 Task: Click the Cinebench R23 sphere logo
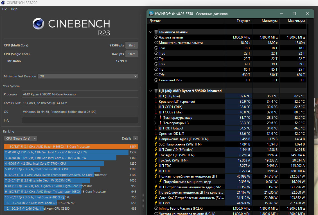[38, 24]
